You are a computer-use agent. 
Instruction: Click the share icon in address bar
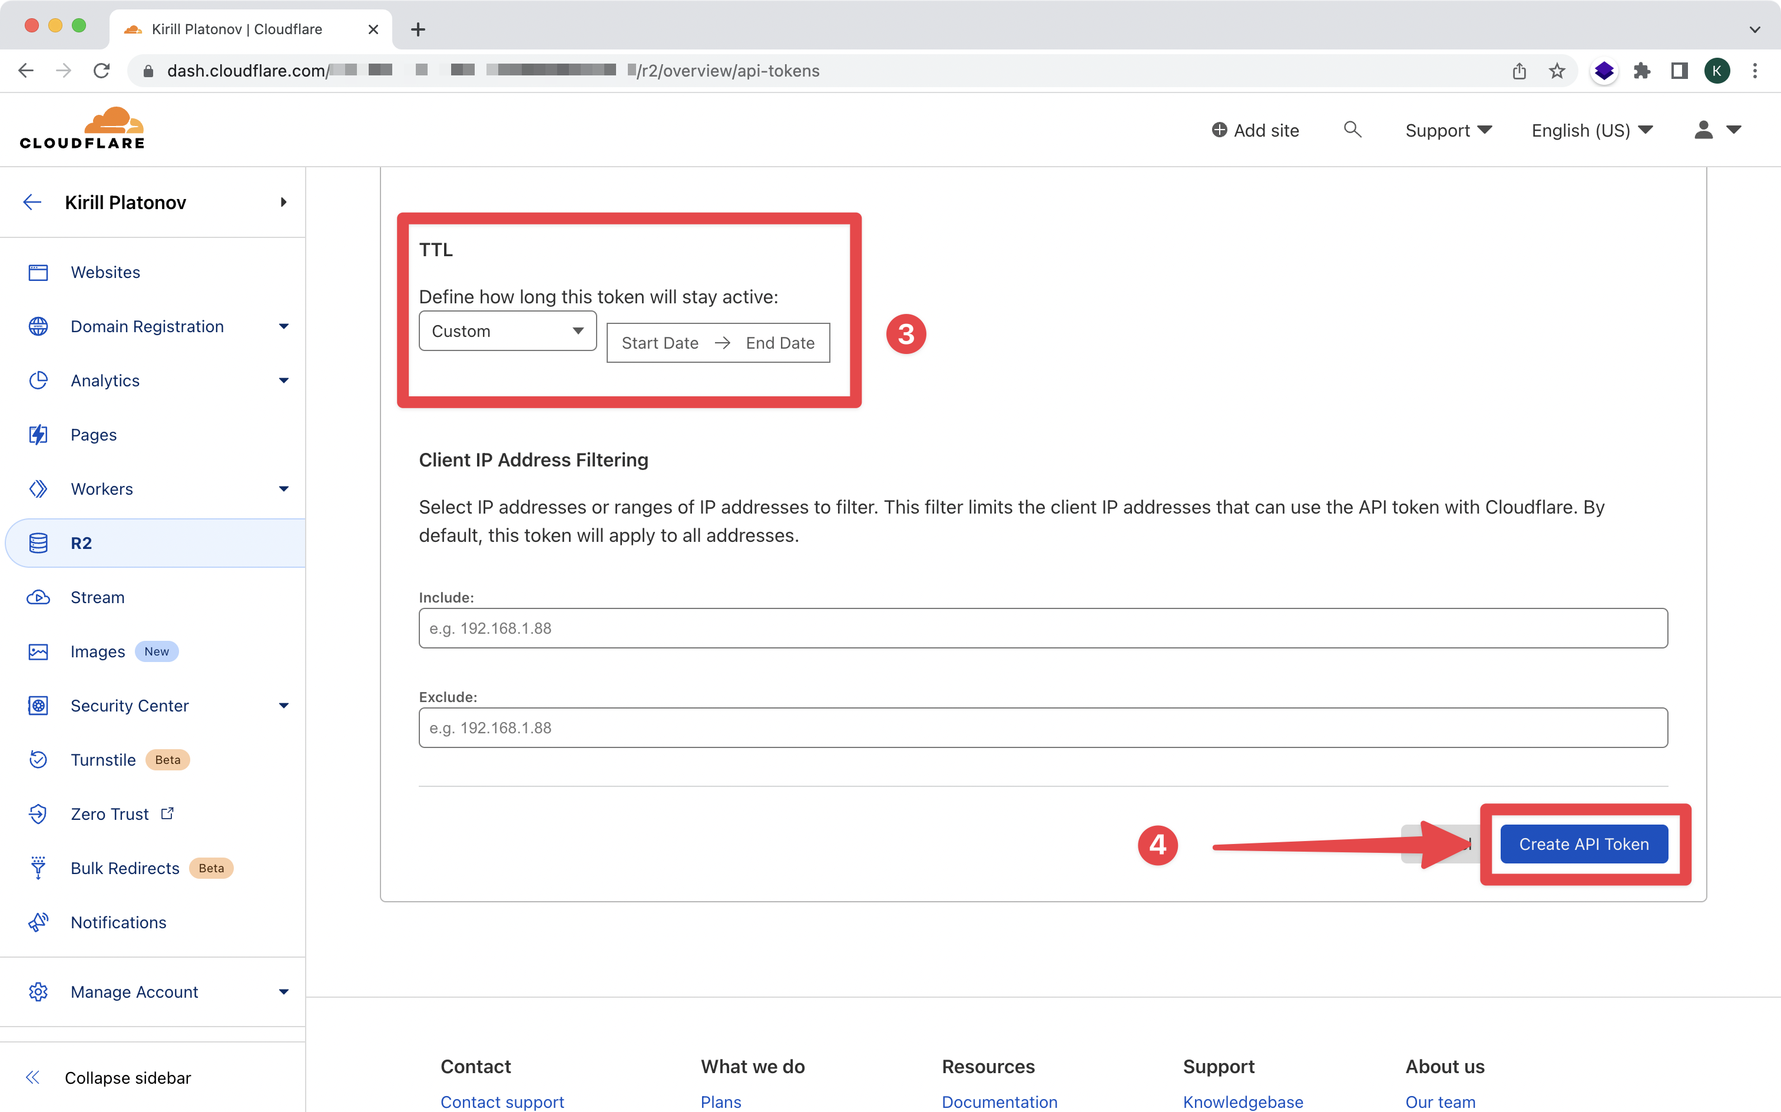pyautogui.click(x=1520, y=71)
